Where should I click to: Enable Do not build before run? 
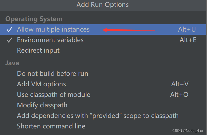click(x=52, y=74)
